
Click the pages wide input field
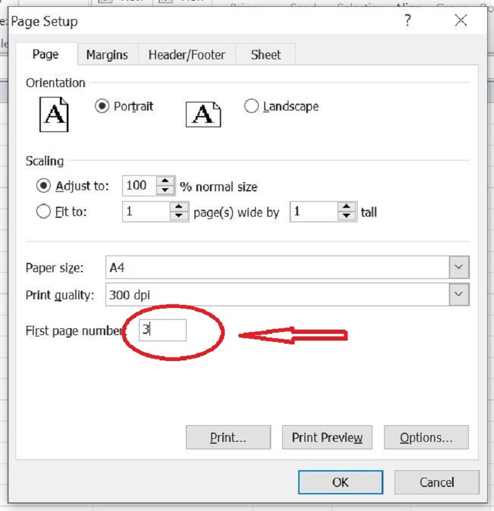[x=146, y=212]
